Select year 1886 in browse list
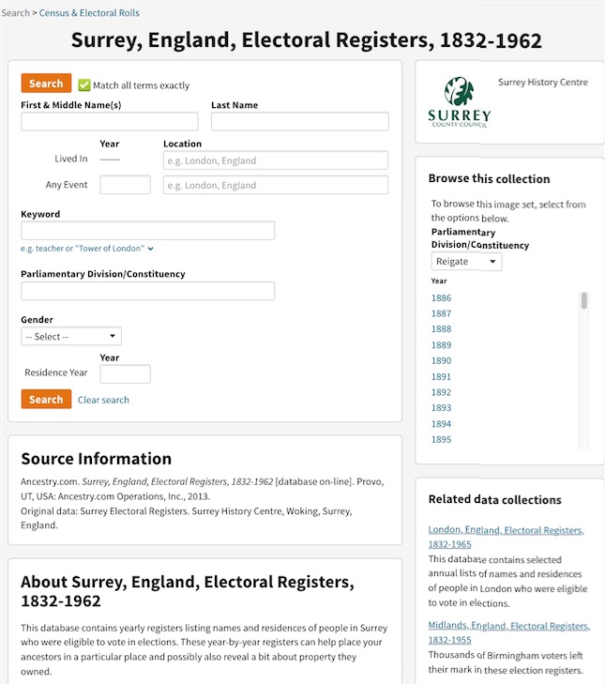The width and height of the screenshot is (605, 684). click(x=441, y=298)
